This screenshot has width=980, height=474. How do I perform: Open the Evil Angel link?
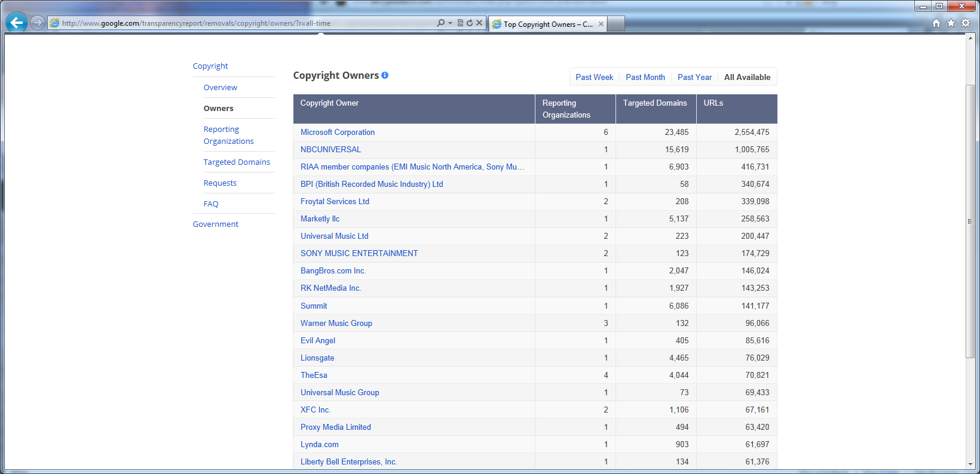318,340
